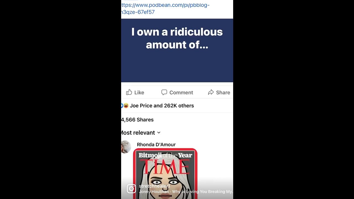Open Rhonda D'Amour's profile picture

point(126,147)
